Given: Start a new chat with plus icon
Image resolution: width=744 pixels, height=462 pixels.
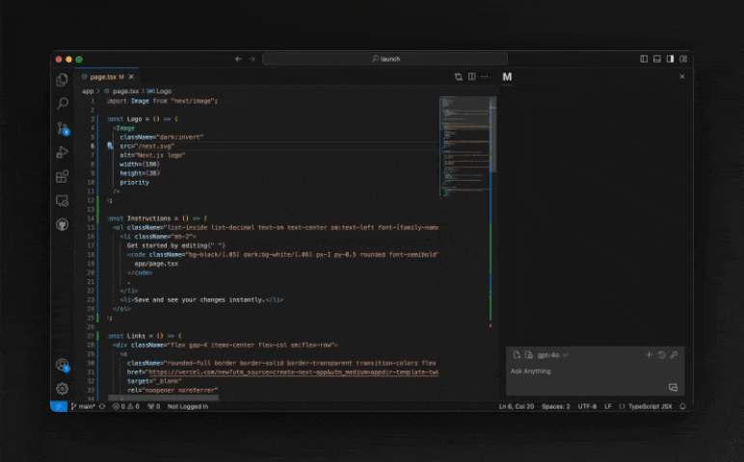Looking at the screenshot, I should tap(650, 354).
